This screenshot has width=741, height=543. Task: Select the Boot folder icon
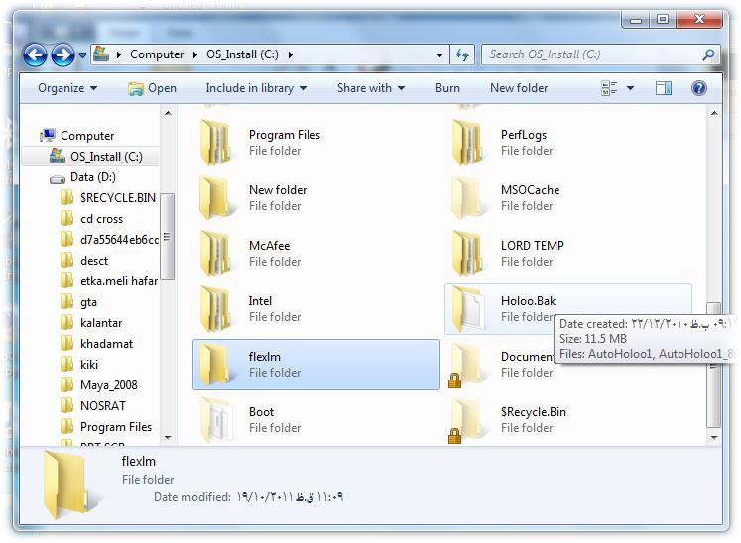215,420
